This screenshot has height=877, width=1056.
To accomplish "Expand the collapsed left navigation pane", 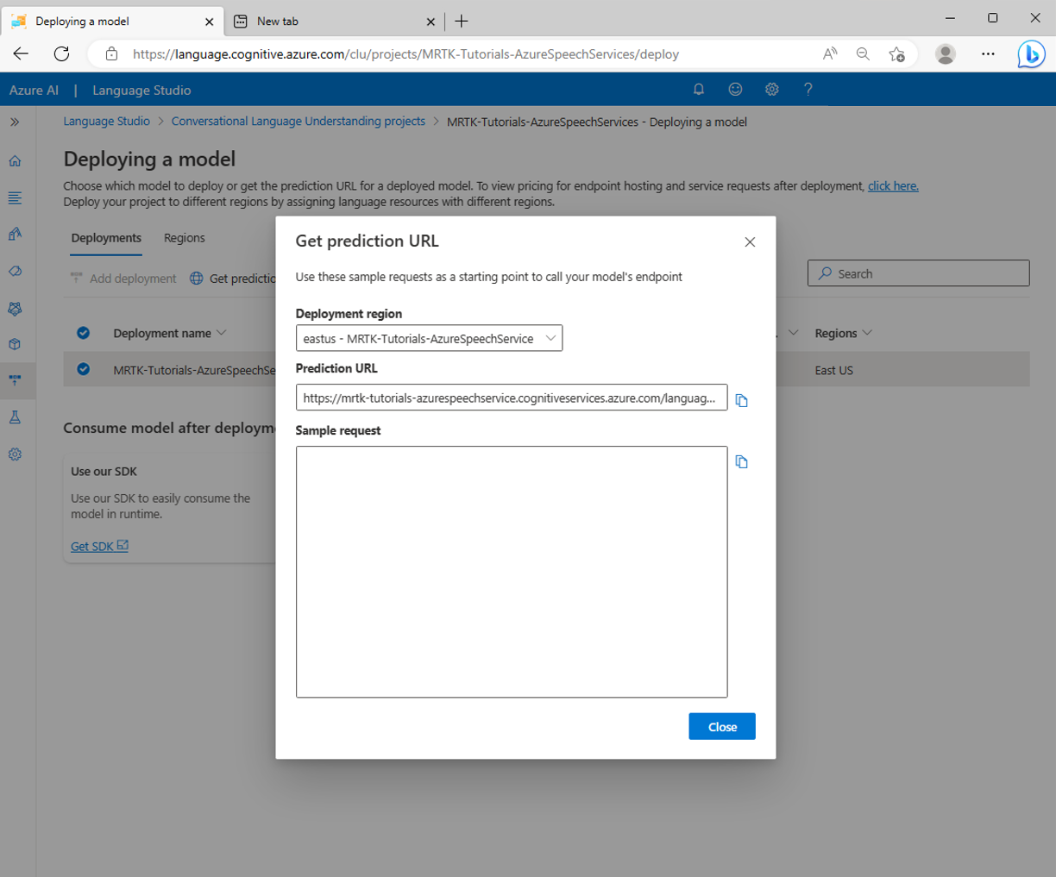I will [14, 122].
